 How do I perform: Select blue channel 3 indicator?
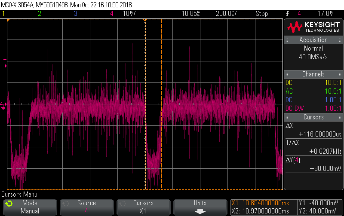click(x=76, y=14)
